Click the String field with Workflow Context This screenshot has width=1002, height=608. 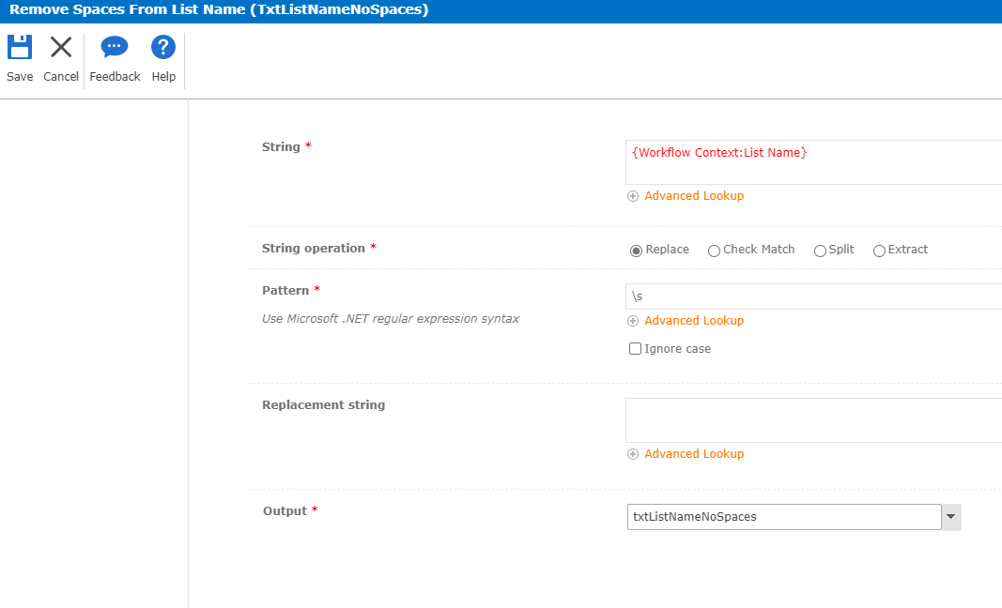812,162
